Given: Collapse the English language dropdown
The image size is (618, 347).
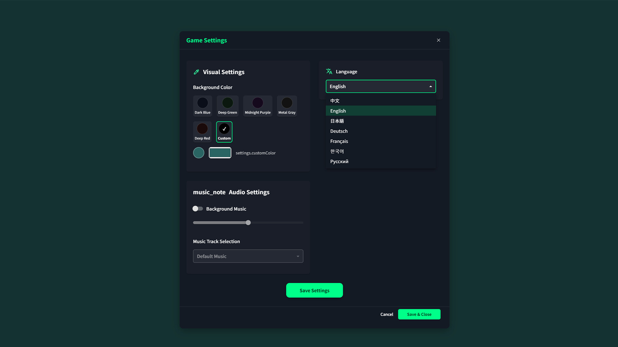Looking at the screenshot, I should click(381, 86).
